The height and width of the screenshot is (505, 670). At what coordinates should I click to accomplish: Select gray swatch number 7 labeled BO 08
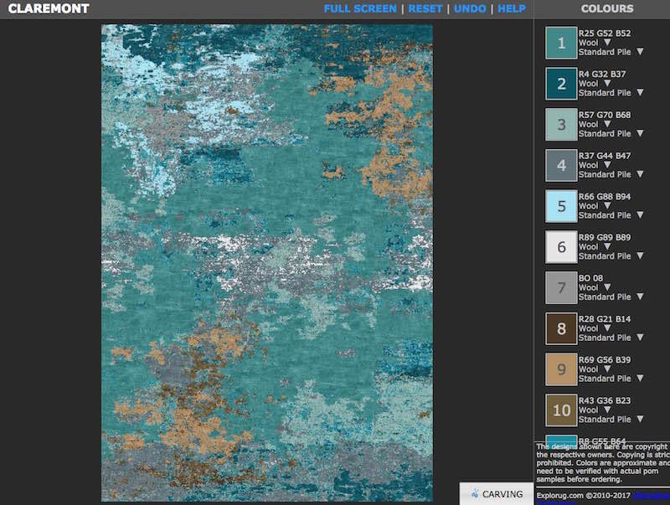point(561,287)
